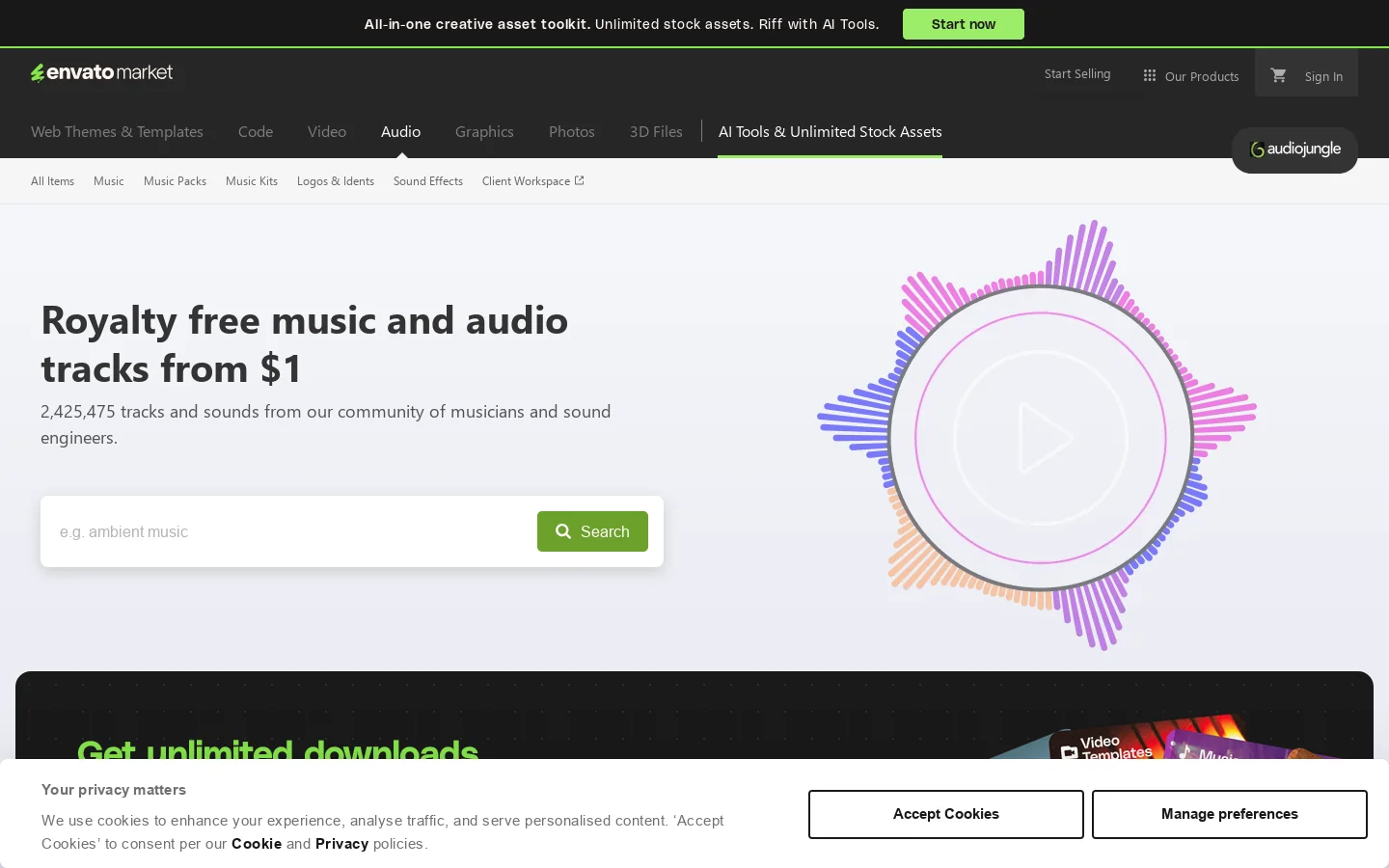1389x868 pixels.
Task: Click the Client Workspace external link icon
Action: click(x=579, y=180)
